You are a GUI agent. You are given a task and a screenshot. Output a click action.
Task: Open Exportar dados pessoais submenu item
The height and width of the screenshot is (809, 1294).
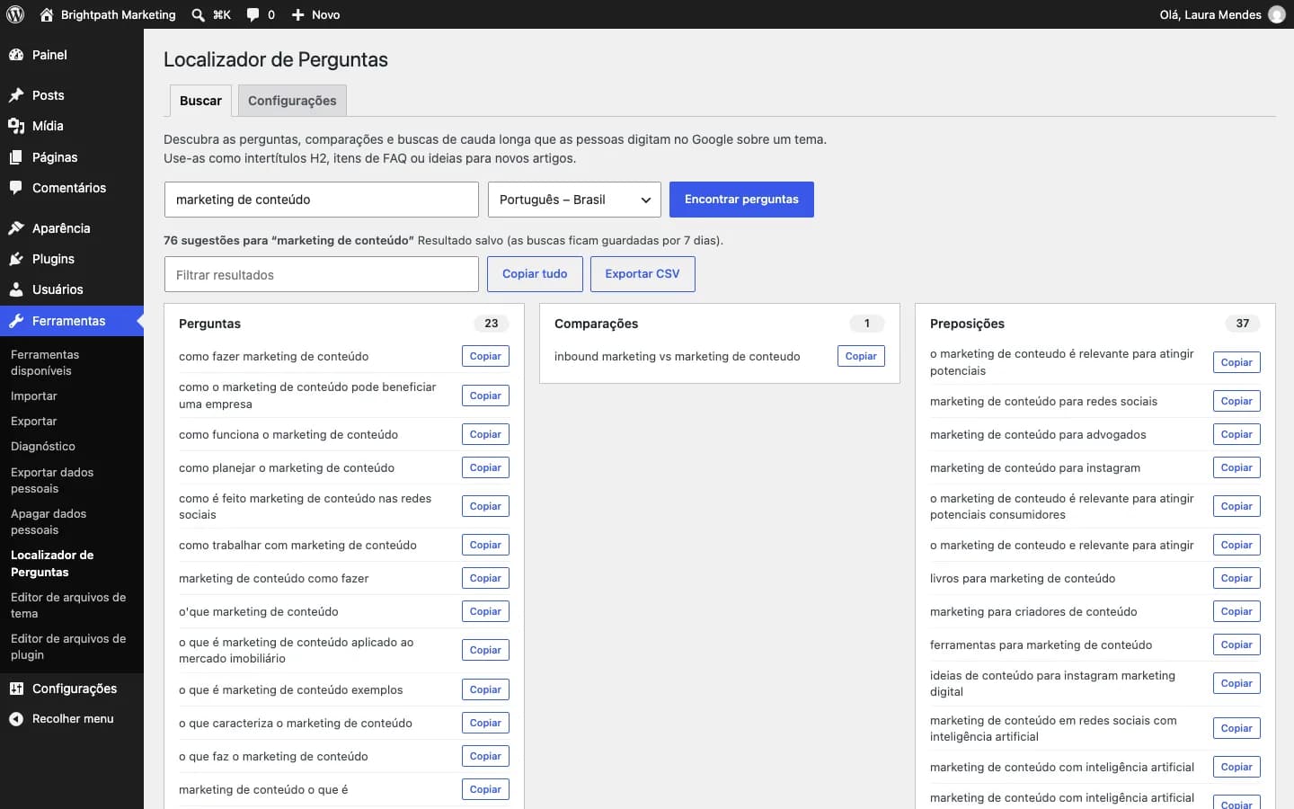[52, 480]
